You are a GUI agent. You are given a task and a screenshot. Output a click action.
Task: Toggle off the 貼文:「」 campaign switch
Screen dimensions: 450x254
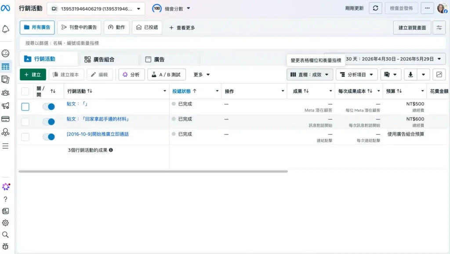tap(49, 107)
